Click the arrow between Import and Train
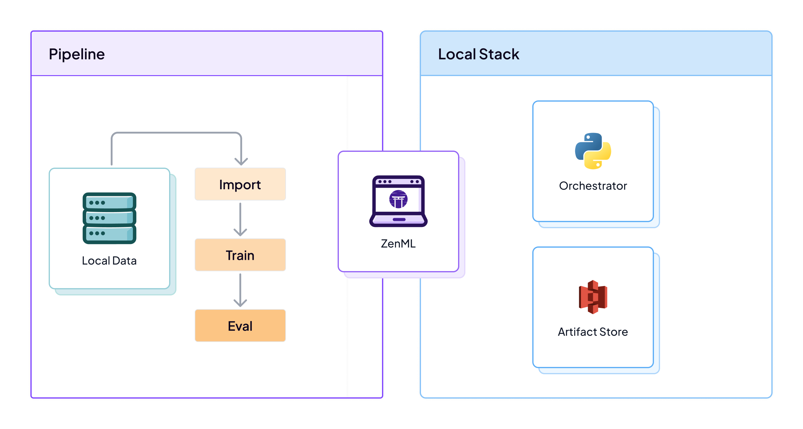 pyautogui.click(x=240, y=219)
